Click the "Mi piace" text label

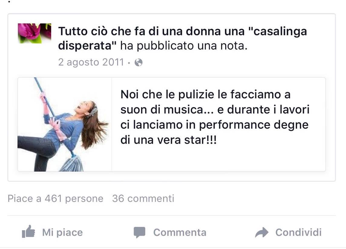pyautogui.click(x=62, y=232)
